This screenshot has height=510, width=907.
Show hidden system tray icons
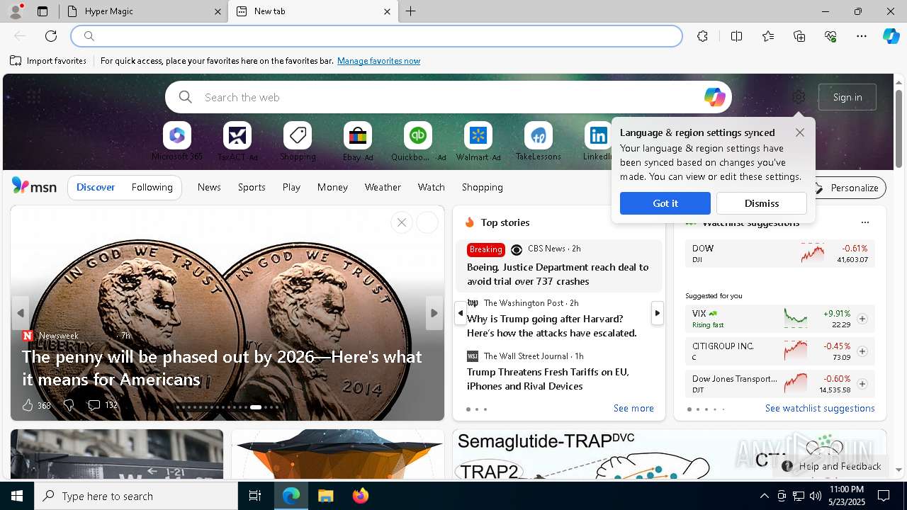(x=764, y=496)
